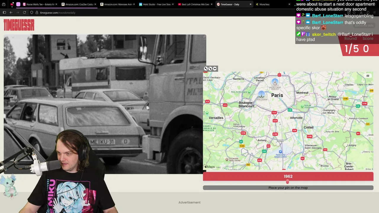The image size is (379, 213).
Task: Click Créteil on the map
Action: 309,127
